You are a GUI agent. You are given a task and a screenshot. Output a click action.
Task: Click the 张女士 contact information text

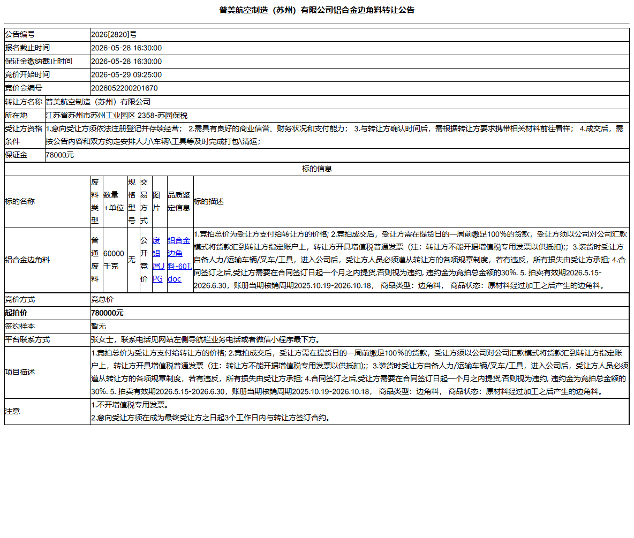(x=206, y=339)
